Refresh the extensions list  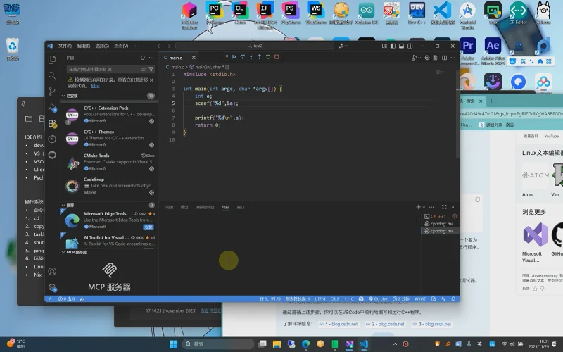tap(143, 57)
